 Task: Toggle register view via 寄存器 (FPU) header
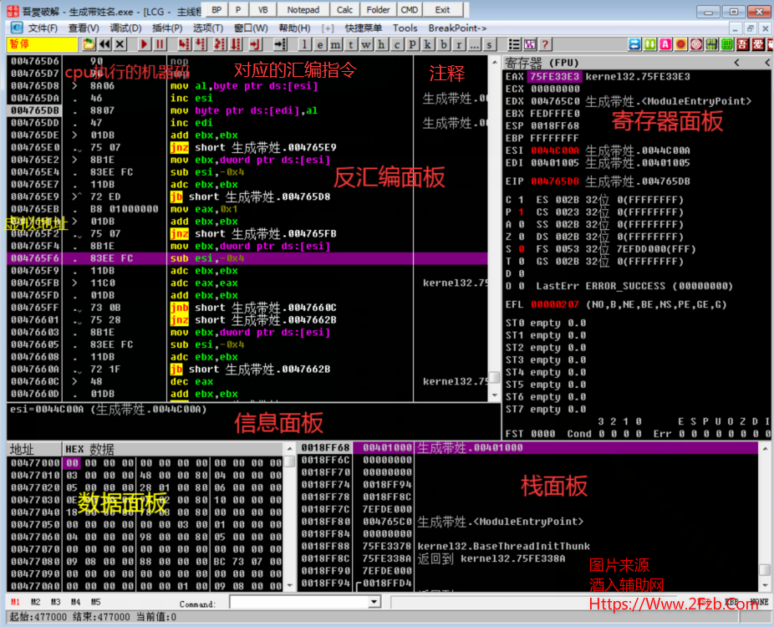tap(541, 63)
